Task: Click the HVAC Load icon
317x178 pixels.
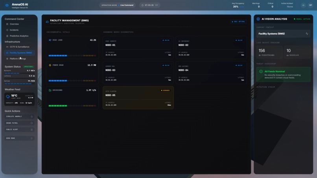Action: click(x=50, y=40)
